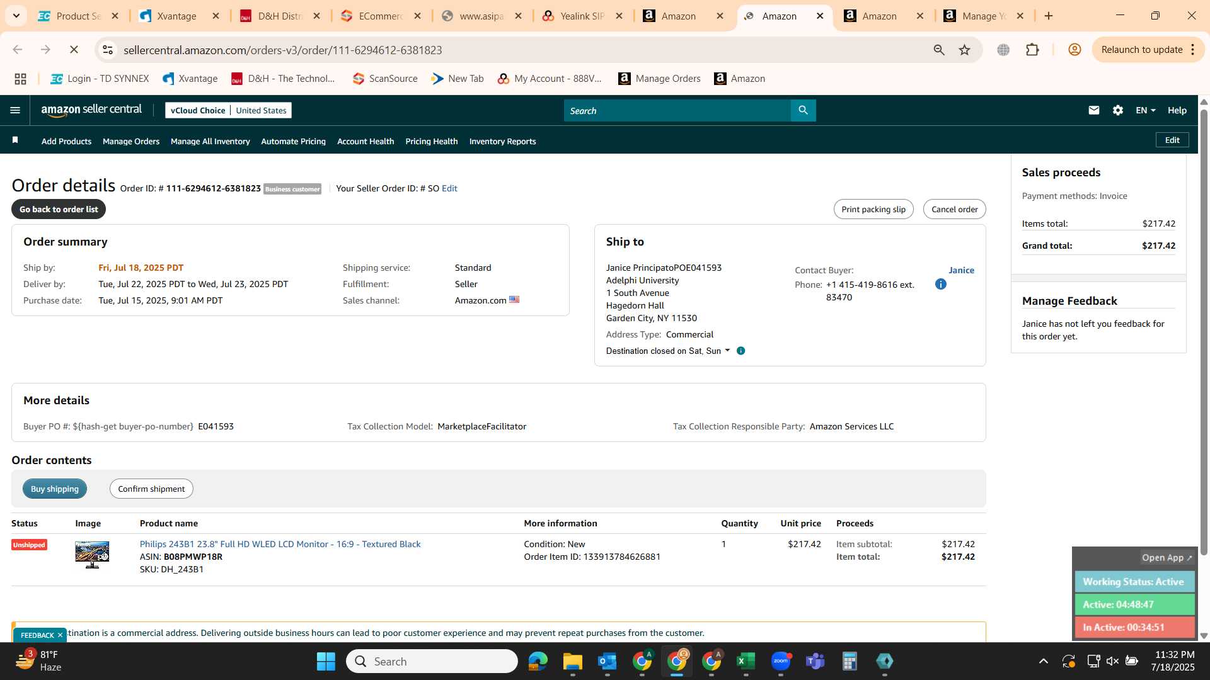Screen dimensions: 1210x680
Task: Open Account Health menu item
Action: click(366, 141)
